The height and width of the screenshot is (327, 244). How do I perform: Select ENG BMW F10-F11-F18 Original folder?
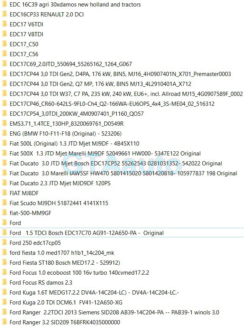65,133
